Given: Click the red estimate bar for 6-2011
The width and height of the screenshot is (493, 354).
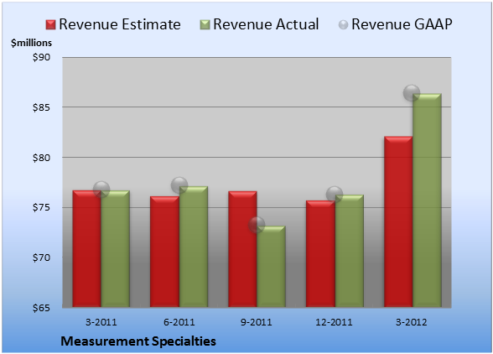Looking at the screenshot, I should coord(164,252).
